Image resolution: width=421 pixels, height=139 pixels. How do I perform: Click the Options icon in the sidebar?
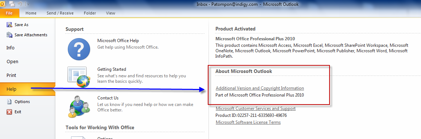click(9, 102)
